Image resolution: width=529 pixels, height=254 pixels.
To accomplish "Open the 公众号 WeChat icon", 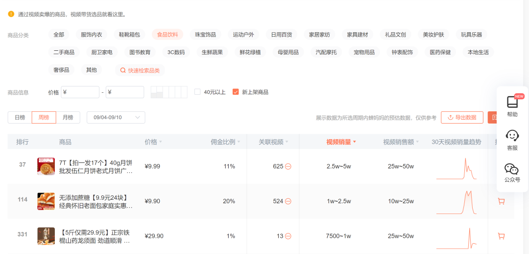I will point(512,169).
